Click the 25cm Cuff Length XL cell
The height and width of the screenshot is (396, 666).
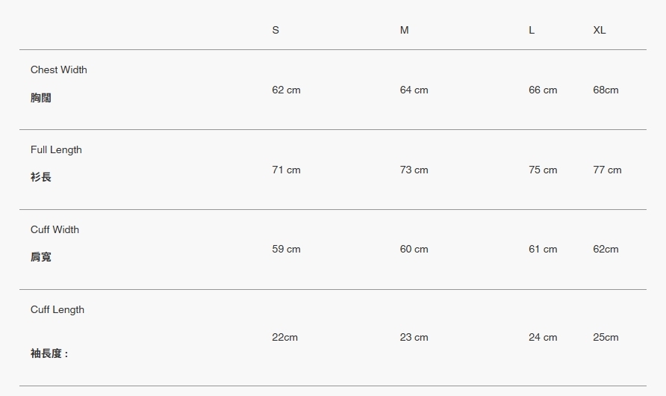(x=606, y=337)
